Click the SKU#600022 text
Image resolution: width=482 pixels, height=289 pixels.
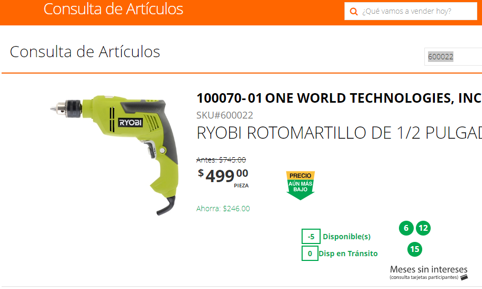[225, 115]
